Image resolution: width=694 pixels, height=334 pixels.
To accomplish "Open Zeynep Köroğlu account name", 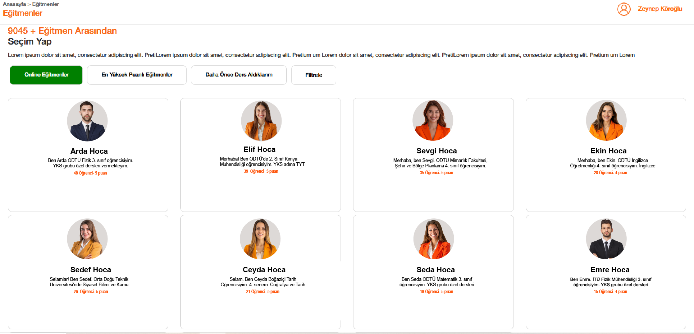I will (659, 9).
